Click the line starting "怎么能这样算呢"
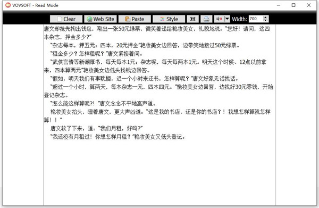 click(x=104, y=104)
